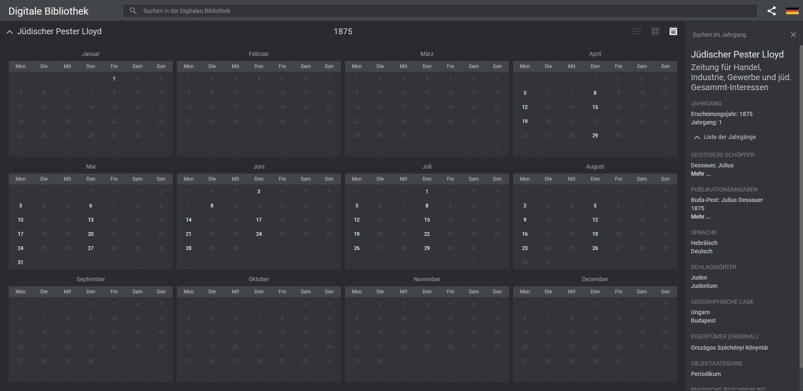Open the highlighted 20 May issue

(x=91, y=234)
